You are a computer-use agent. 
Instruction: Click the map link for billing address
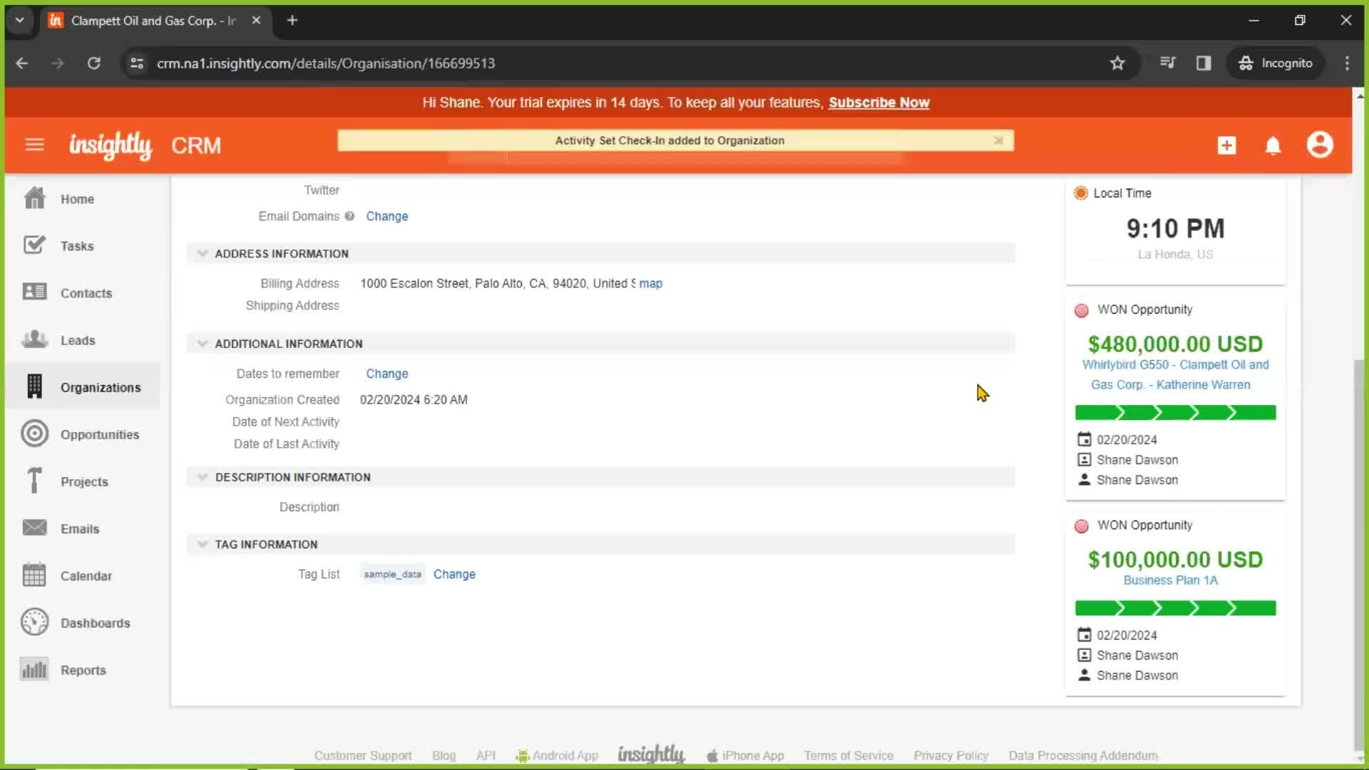point(651,283)
